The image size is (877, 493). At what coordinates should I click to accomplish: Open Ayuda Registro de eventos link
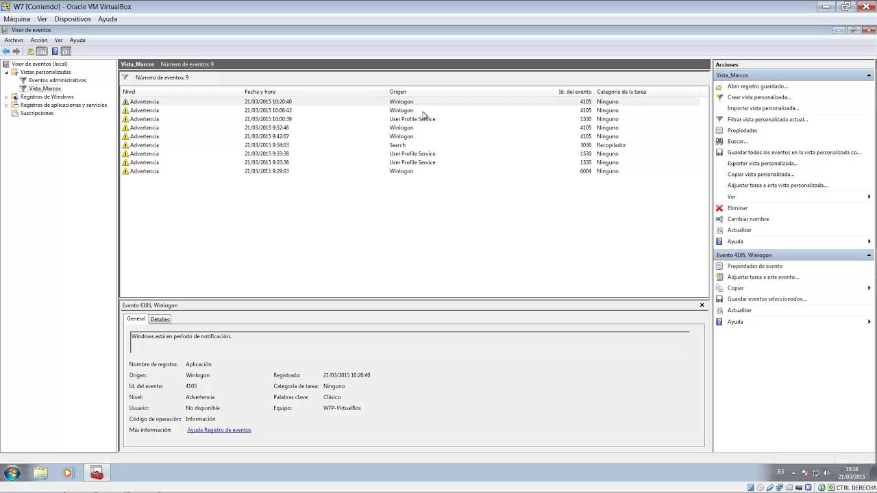tap(219, 430)
